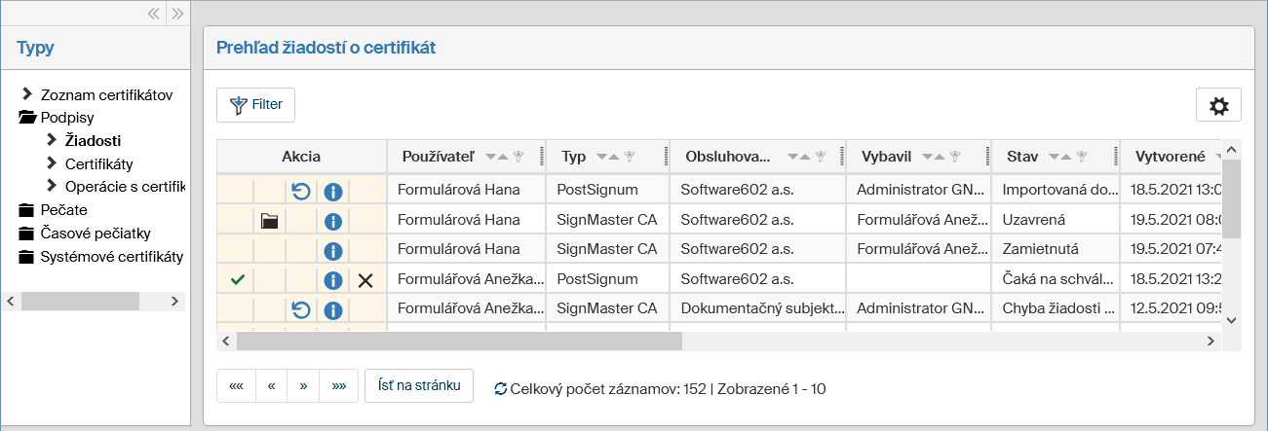
Task: Collapse the left panel with double-left arrows
Action: point(153,14)
